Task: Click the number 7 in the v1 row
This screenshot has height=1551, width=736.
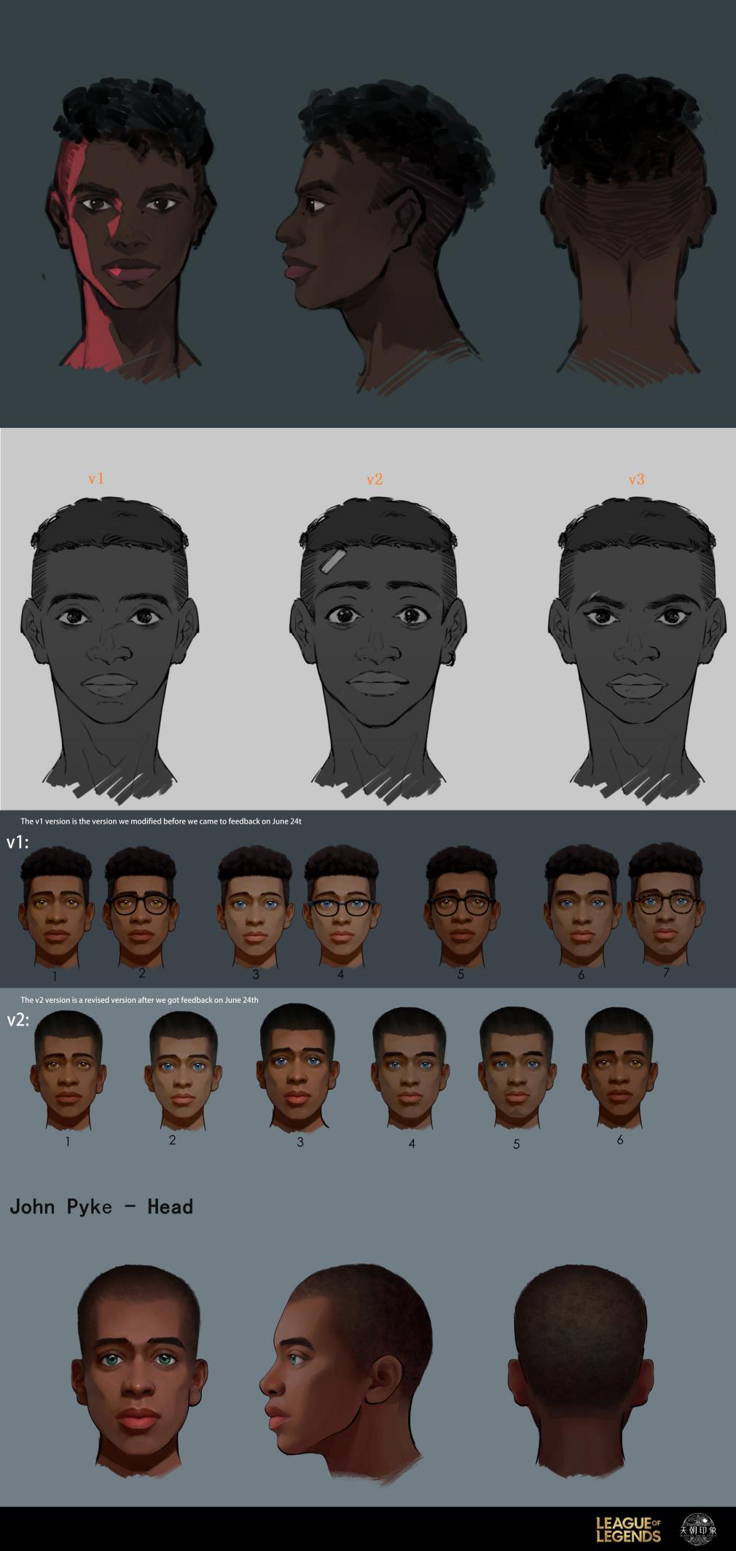Action: tap(666, 972)
